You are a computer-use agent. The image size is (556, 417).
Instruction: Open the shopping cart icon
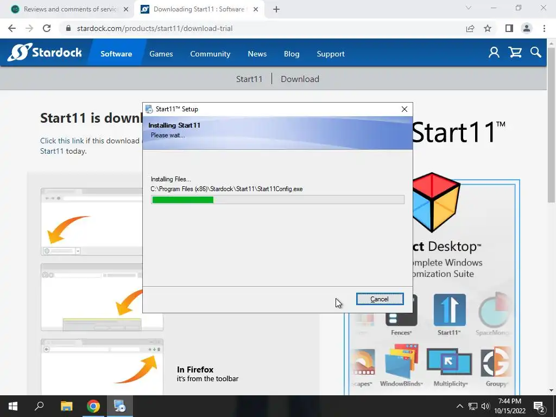515,53
